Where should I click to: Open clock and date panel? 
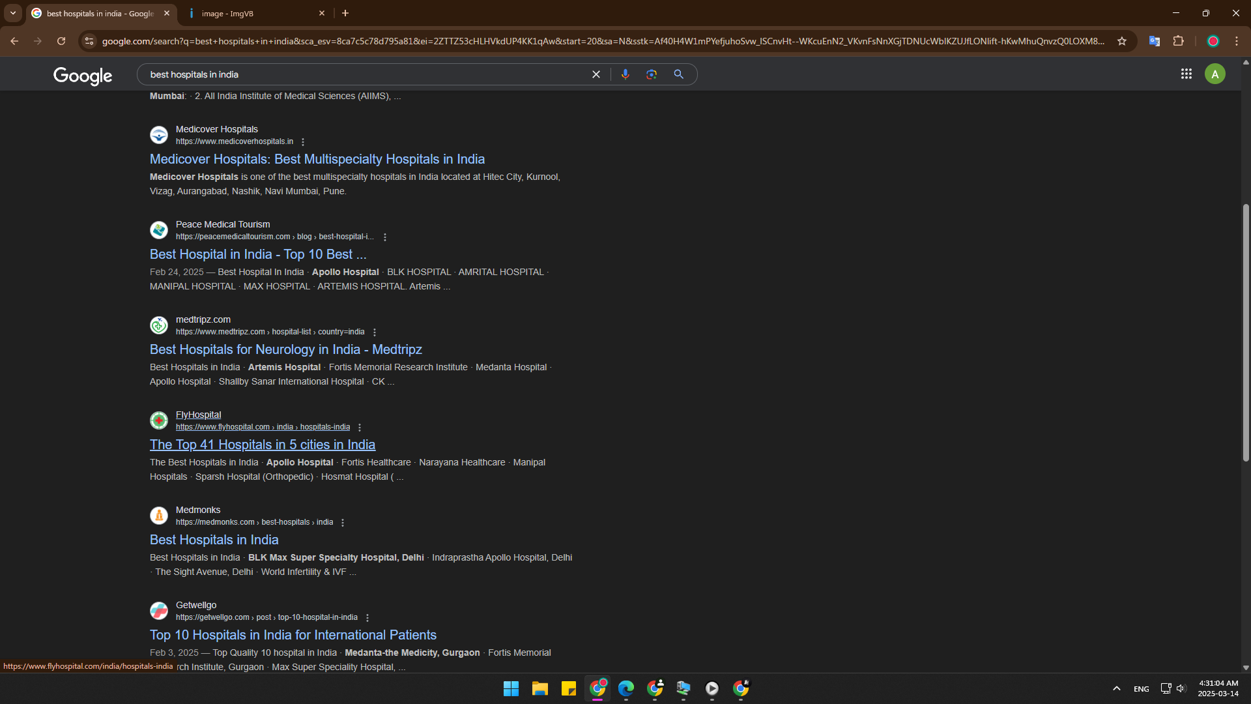[x=1218, y=688]
